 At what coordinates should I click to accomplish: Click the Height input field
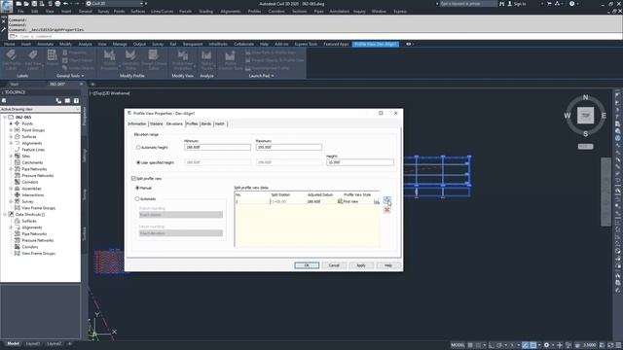[x=360, y=162]
